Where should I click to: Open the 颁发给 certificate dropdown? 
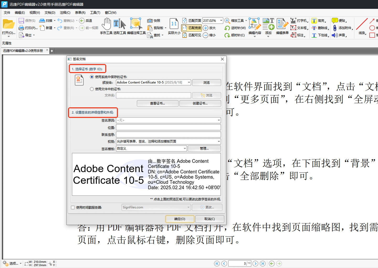[x=189, y=83]
